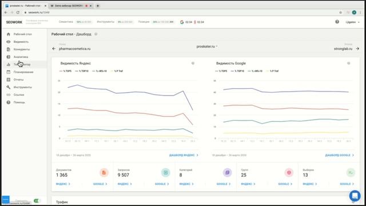Click the home icon for Рабочий стол

pyautogui.click(x=9, y=34)
